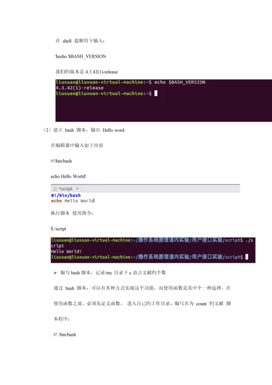The height and width of the screenshot is (385, 272).
Task: Click the line '我们的版本是 4.3.42(1)-release'
Action: [x=86, y=72]
